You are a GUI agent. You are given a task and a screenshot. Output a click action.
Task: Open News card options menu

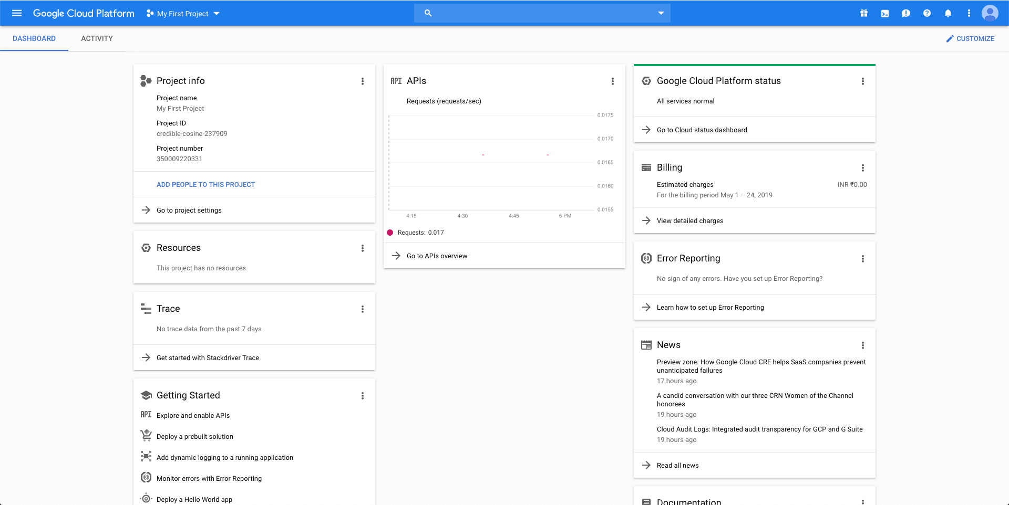click(x=863, y=345)
